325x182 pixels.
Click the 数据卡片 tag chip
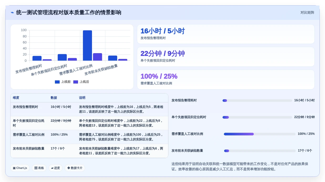pyautogui.click(x=75, y=168)
